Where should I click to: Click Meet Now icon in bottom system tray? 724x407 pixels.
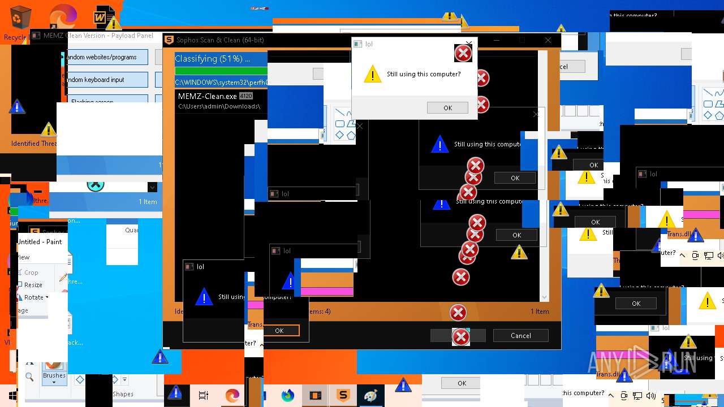(x=624, y=396)
